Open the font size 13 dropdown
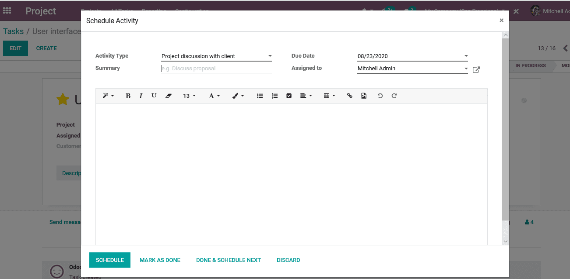The image size is (570, 279). (x=190, y=96)
